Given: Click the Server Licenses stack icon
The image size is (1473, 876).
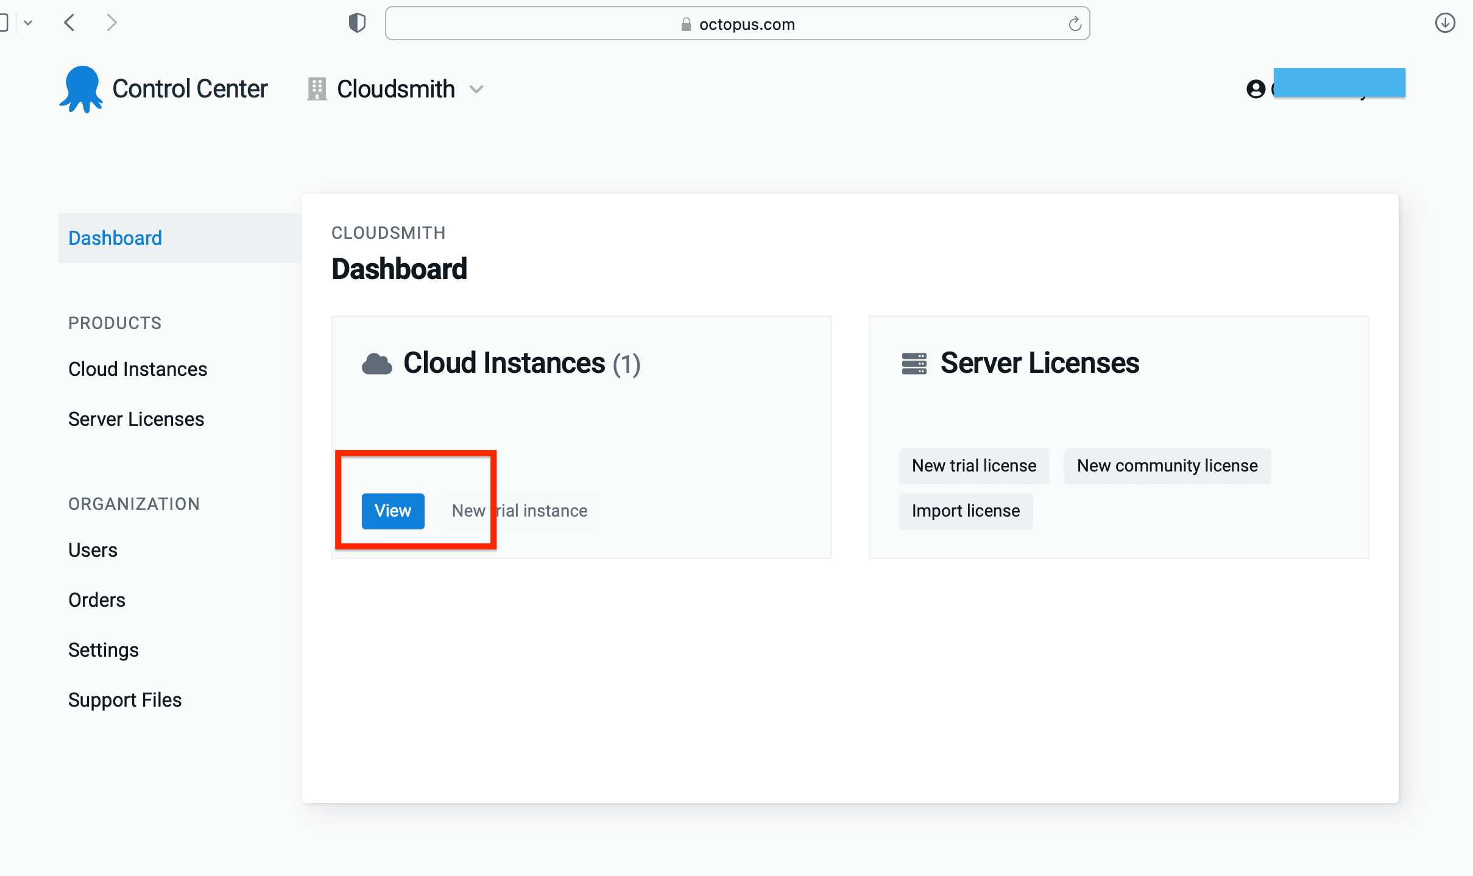Looking at the screenshot, I should [914, 364].
